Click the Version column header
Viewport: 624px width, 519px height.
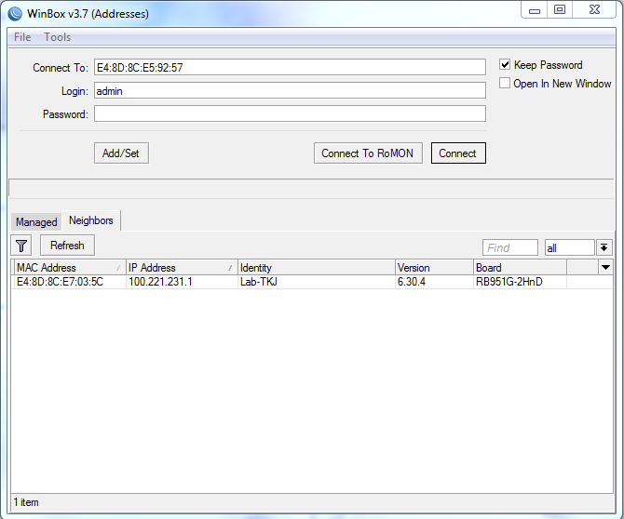click(x=434, y=268)
